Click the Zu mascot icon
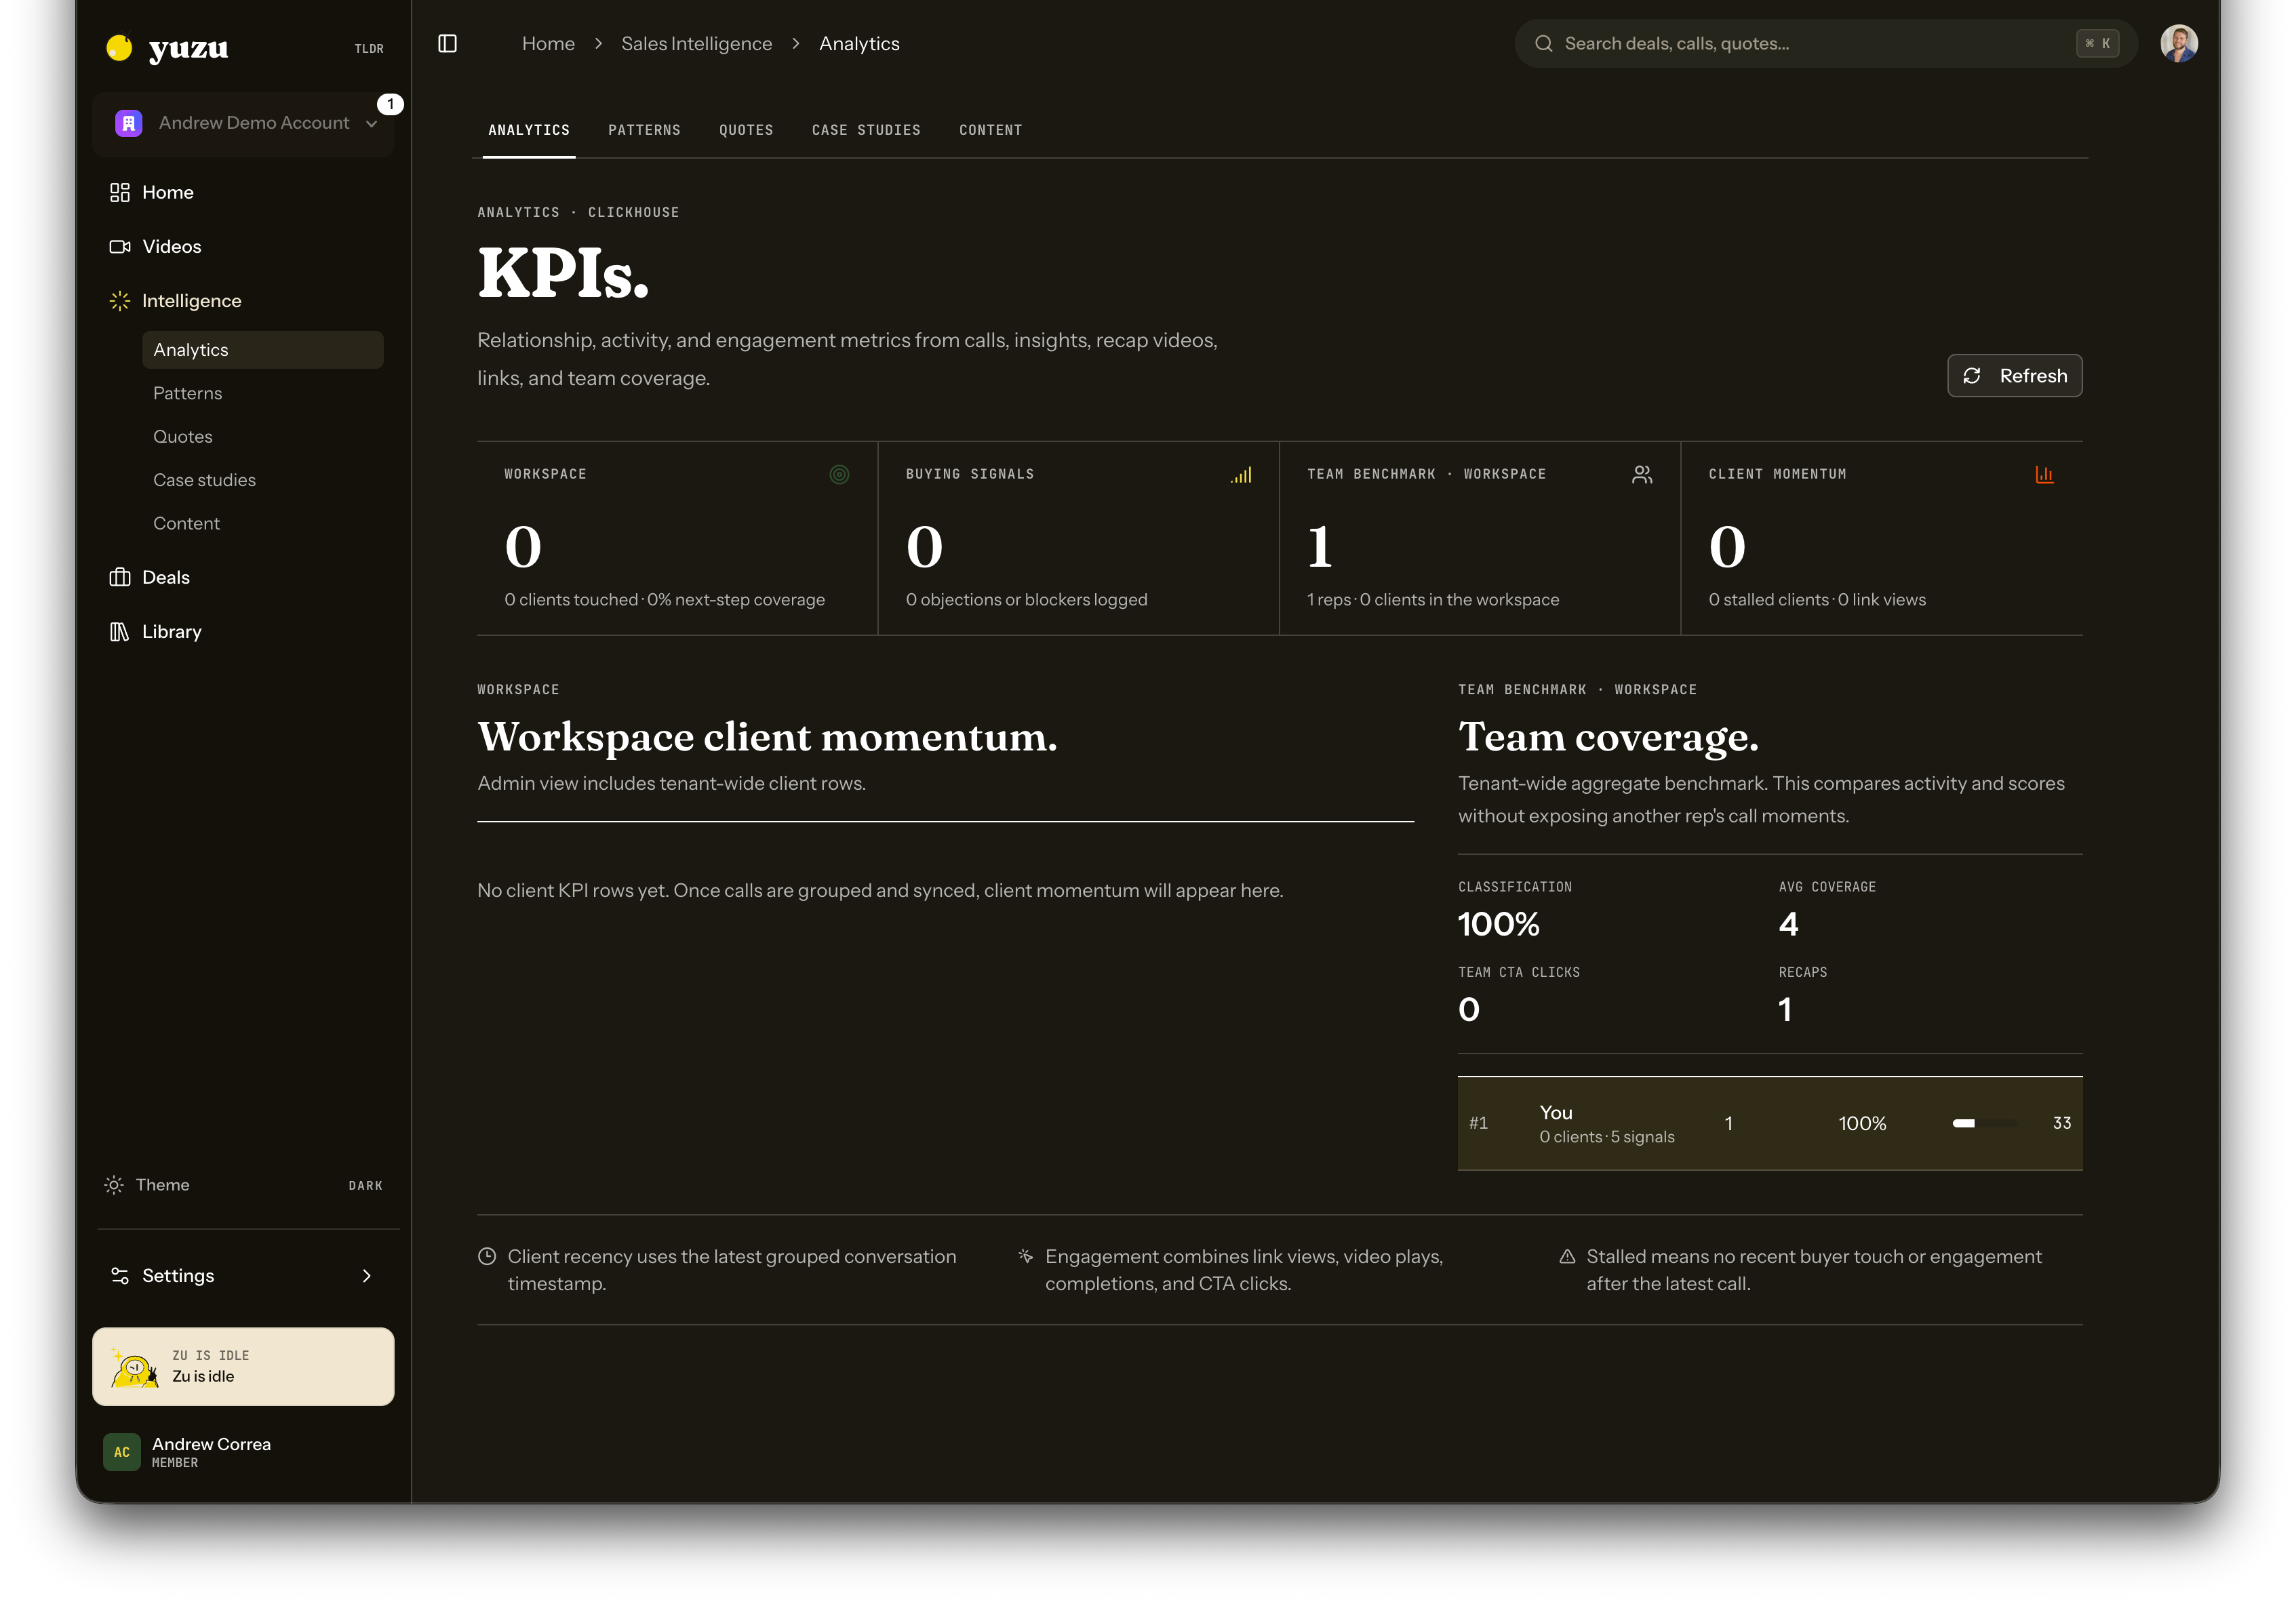The image size is (2296, 1604). 134,1367
